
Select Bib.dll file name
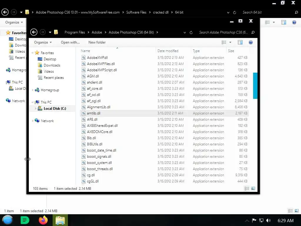tap(91, 138)
